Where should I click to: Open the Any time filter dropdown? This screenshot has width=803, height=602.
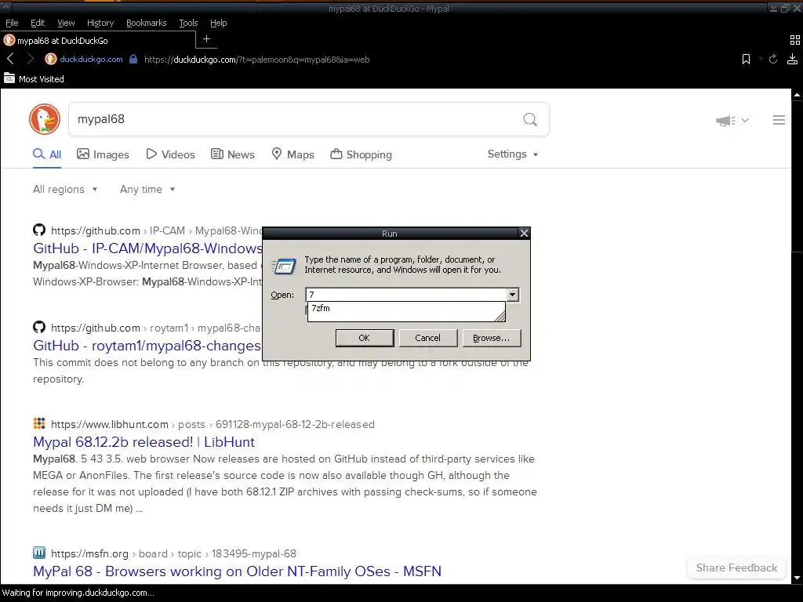(x=147, y=190)
